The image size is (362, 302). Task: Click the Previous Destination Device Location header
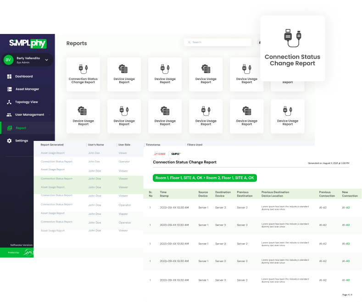click(x=275, y=194)
